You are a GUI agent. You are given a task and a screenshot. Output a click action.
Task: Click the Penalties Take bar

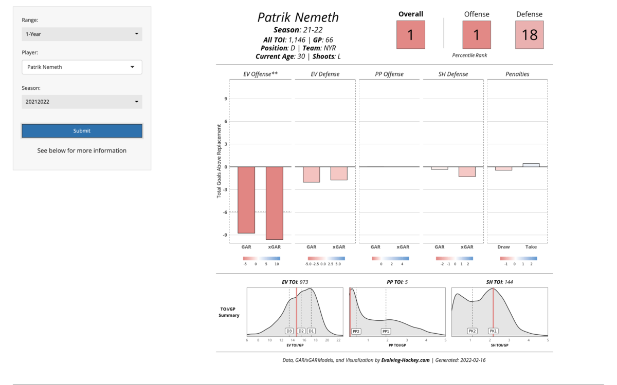tap(531, 165)
